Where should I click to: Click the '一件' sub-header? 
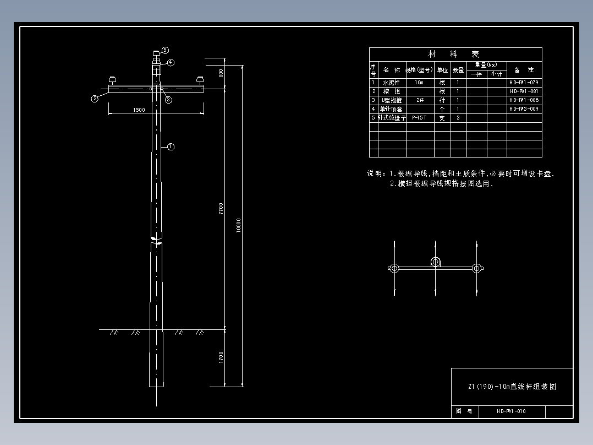[x=476, y=74]
